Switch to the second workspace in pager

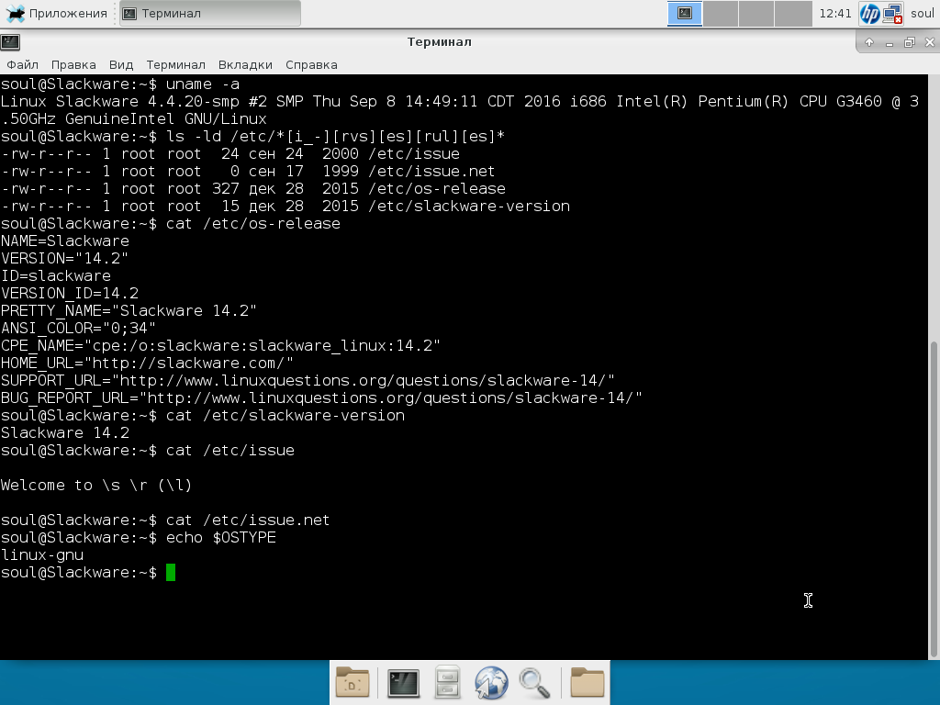click(720, 13)
